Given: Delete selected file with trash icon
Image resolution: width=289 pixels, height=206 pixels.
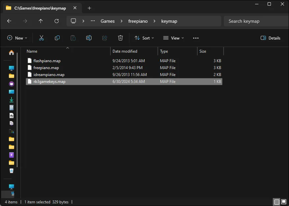Looking at the screenshot, I should (120, 38).
